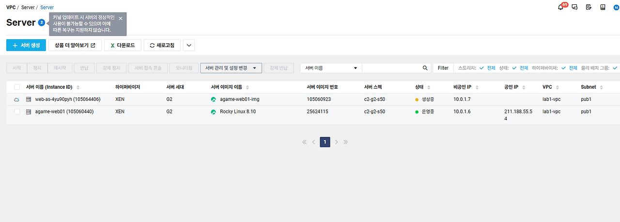Viewport: 620px width, 222px height.
Task: Click public IP 211.188.55.54
Action: point(518,115)
